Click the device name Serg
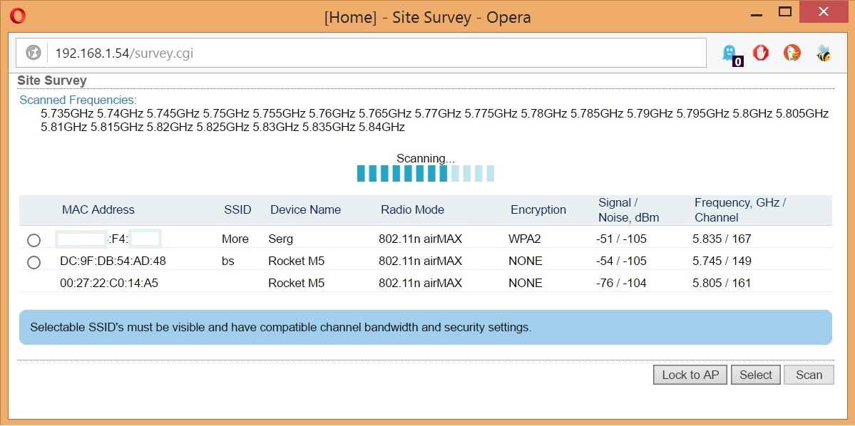Screen dimensions: 855x426 click(280, 239)
